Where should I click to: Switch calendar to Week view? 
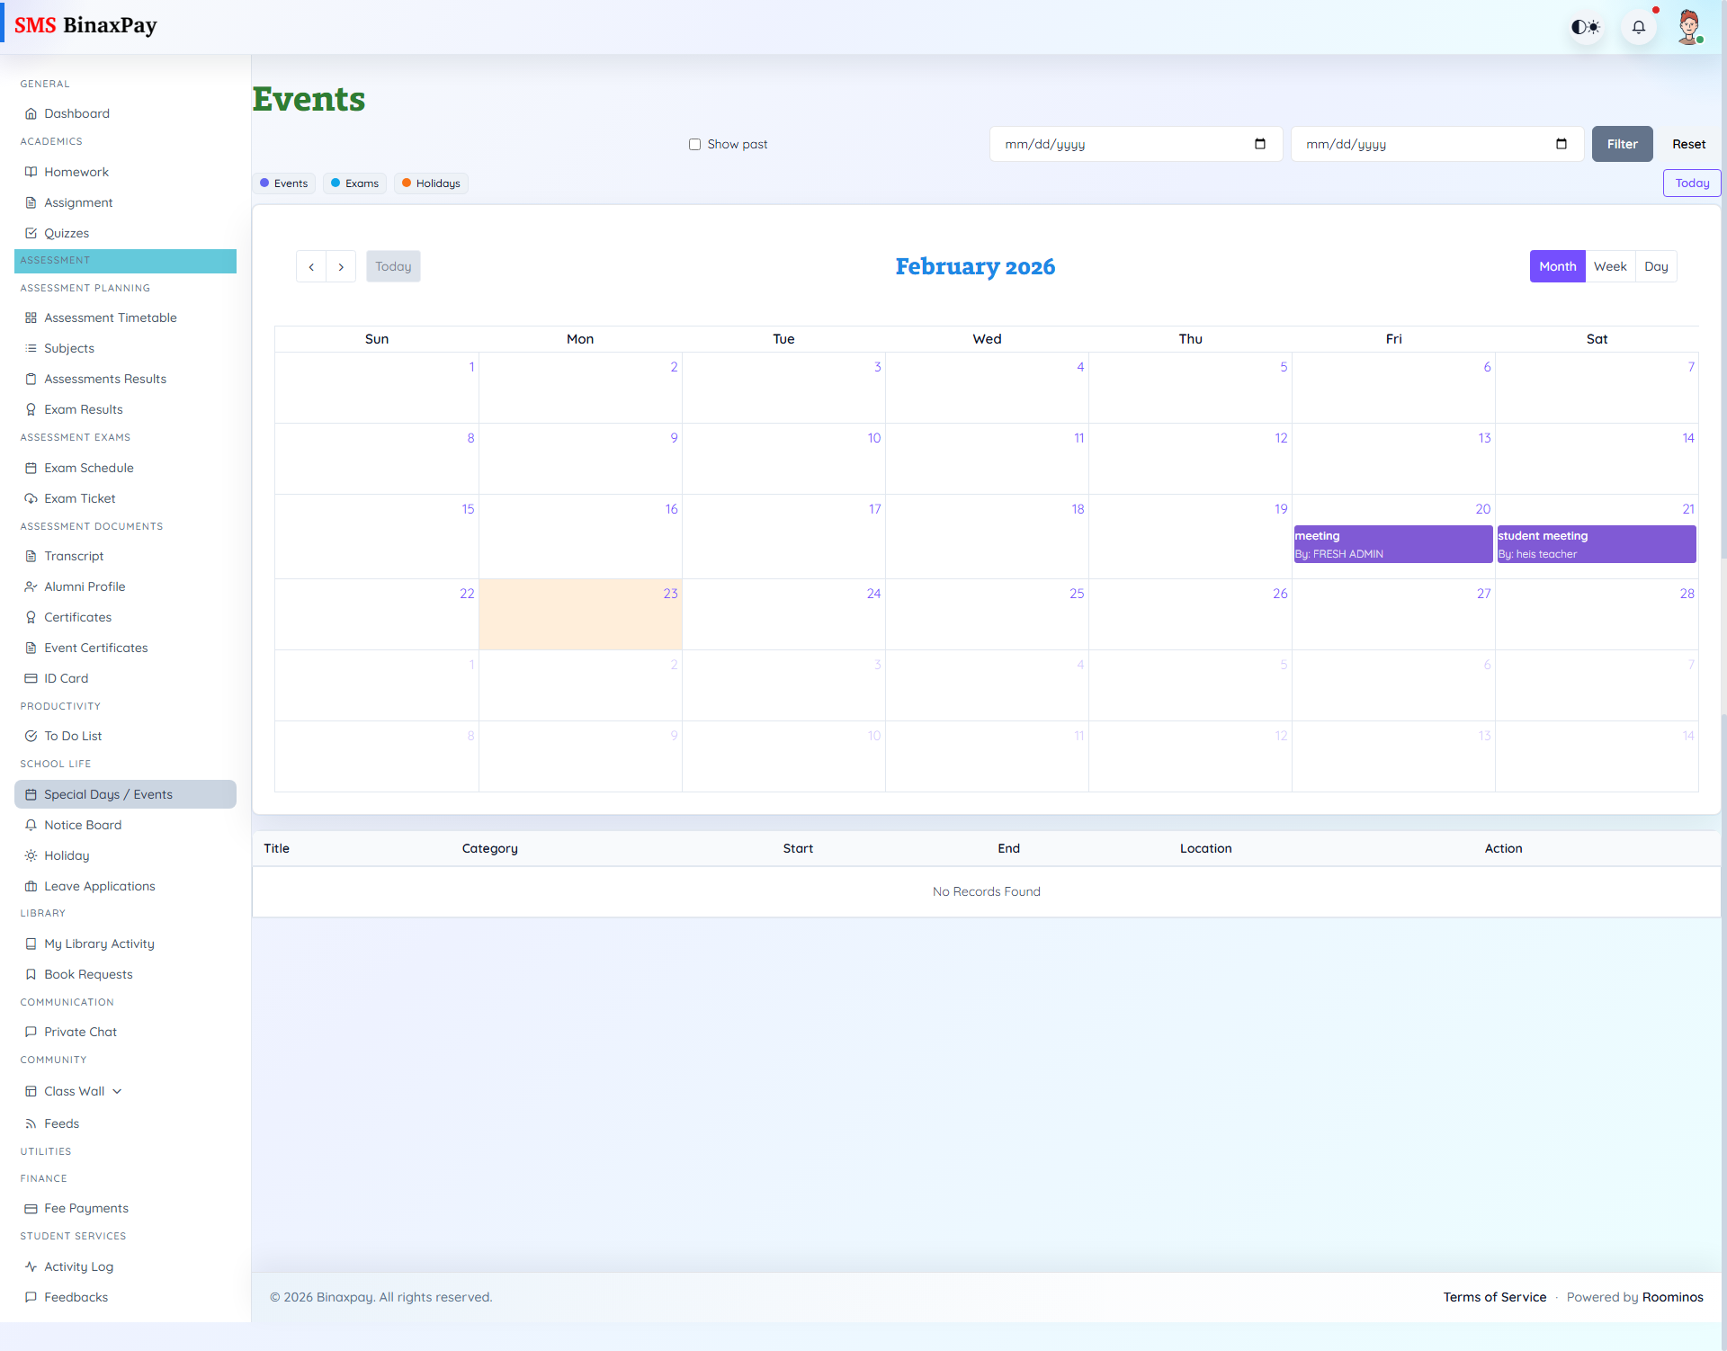tap(1610, 265)
